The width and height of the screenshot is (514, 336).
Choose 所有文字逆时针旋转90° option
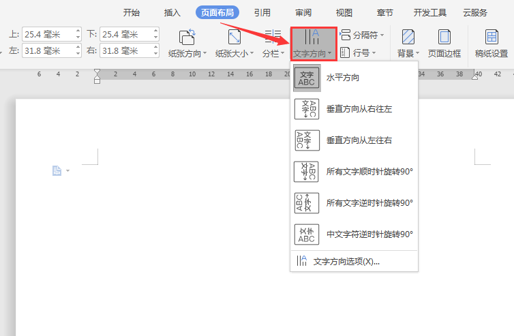[354, 203]
